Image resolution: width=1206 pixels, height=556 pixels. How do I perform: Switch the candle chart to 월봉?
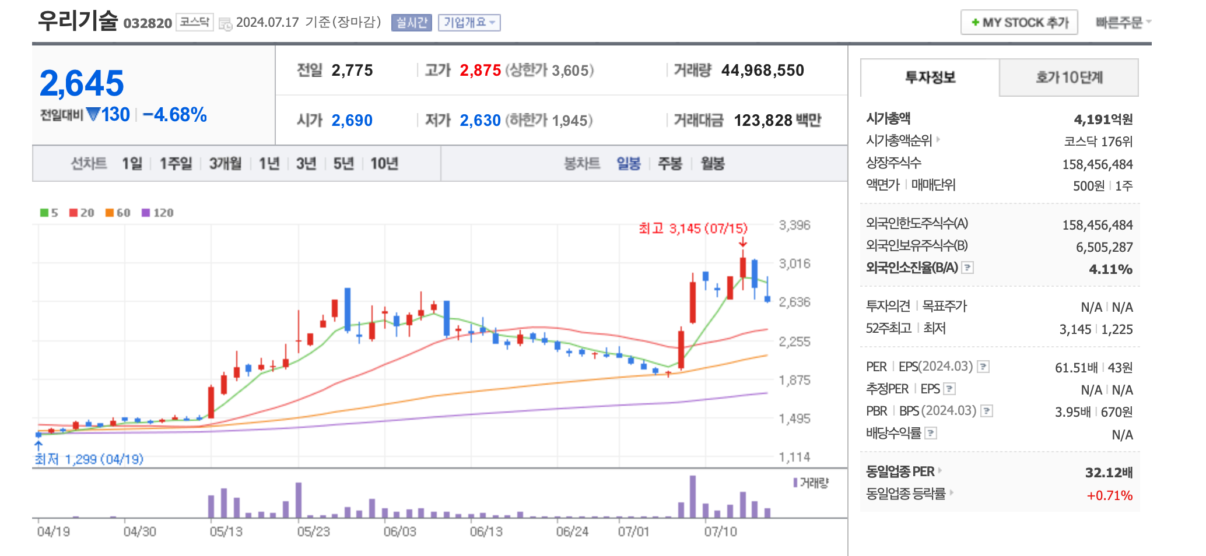[x=714, y=164]
